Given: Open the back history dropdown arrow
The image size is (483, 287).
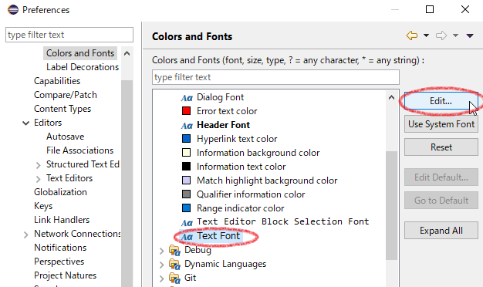Looking at the screenshot, I should 427,35.
